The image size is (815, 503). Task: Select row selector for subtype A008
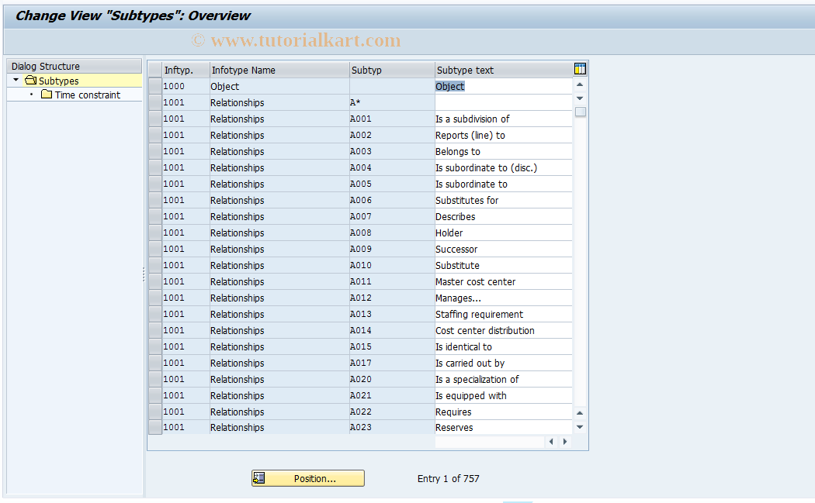click(x=155, y=233)
